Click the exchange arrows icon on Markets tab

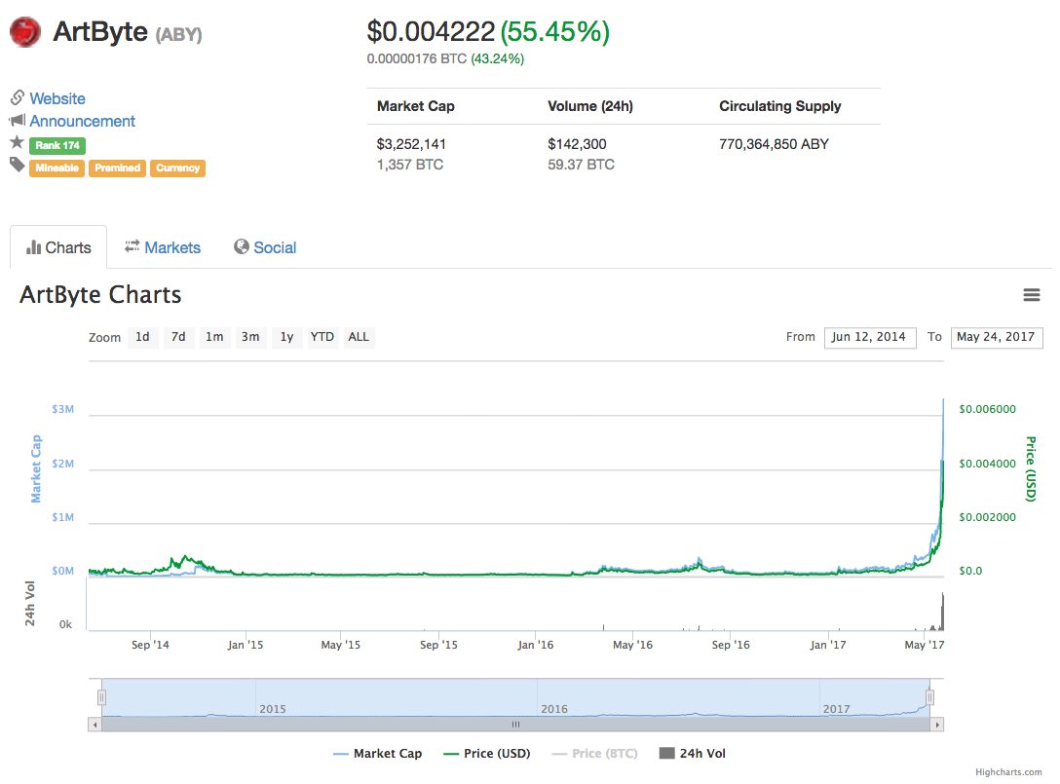pyautogui.click(x=132, y=246)
